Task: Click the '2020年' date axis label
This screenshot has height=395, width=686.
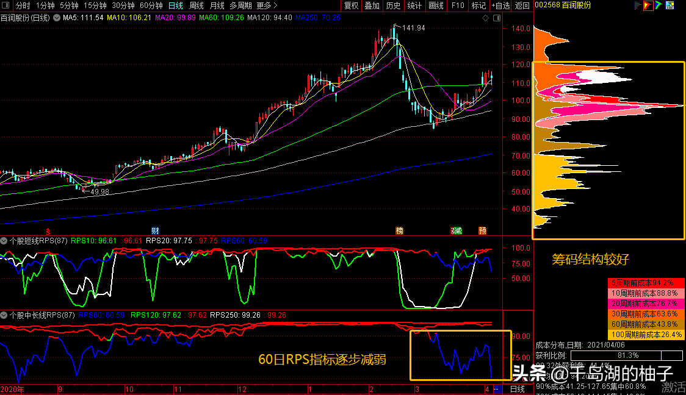Action: pyautogui.click(x=12, y=390)
